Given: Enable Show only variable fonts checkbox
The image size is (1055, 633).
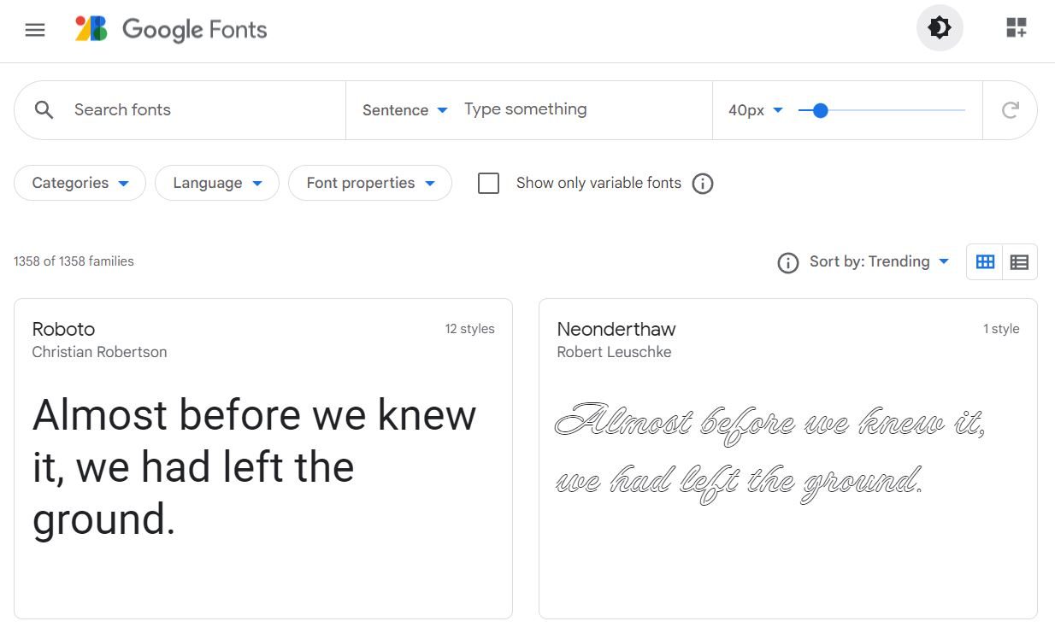Looking at the screenshot, I should 489,184.
